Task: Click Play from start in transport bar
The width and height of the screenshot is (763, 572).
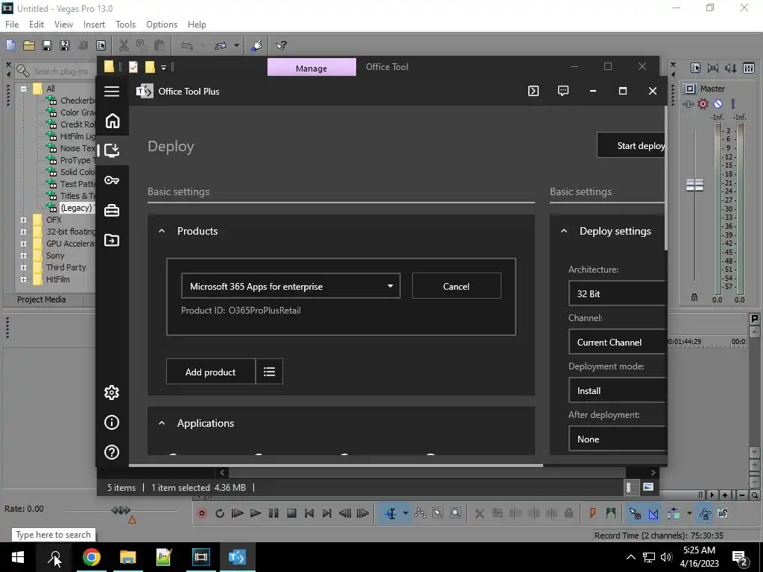Action: [238, 514]
